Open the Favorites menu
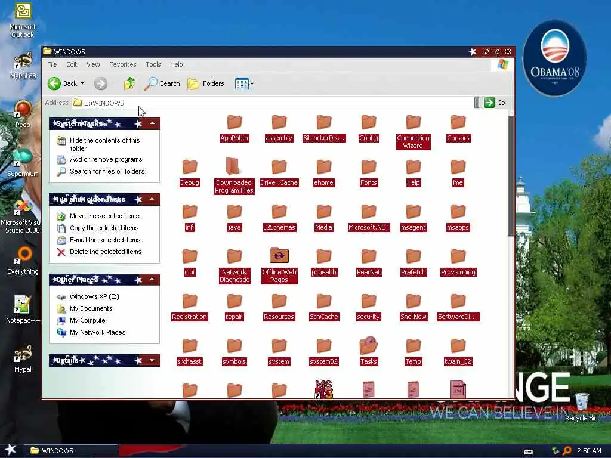The height and width of the screenshot is (458, 611). pyautogui.click(x=123, y=64)
